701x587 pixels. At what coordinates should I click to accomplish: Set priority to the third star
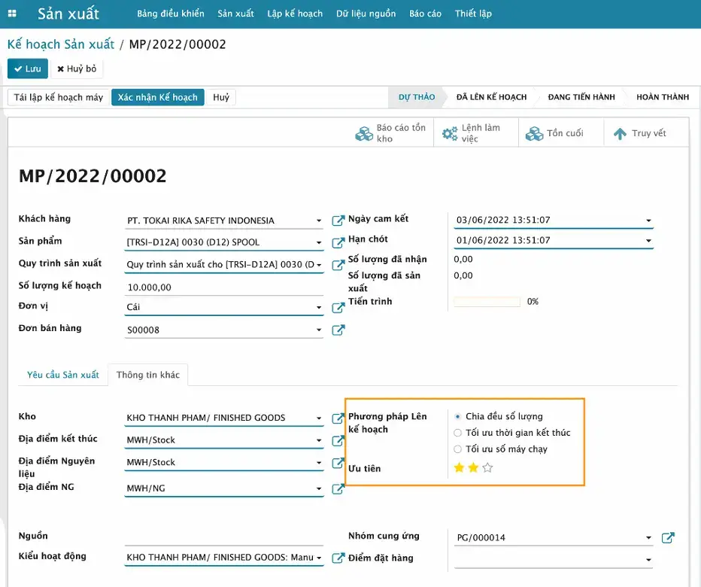(487, 468)
